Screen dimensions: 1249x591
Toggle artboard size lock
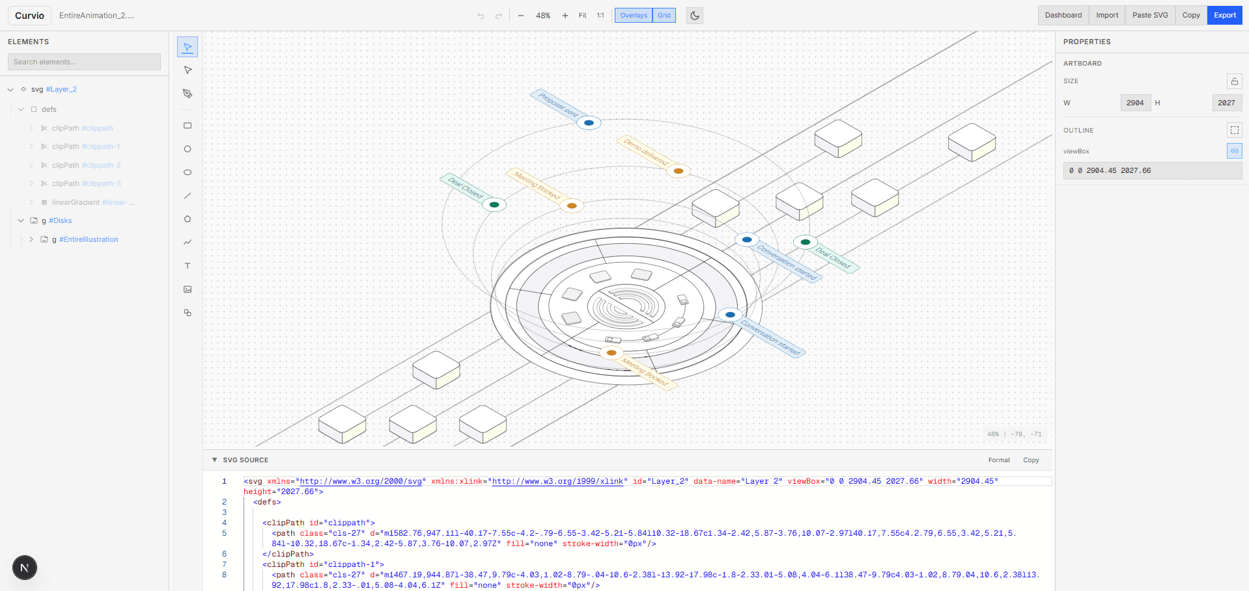[x=1234, y=81]
